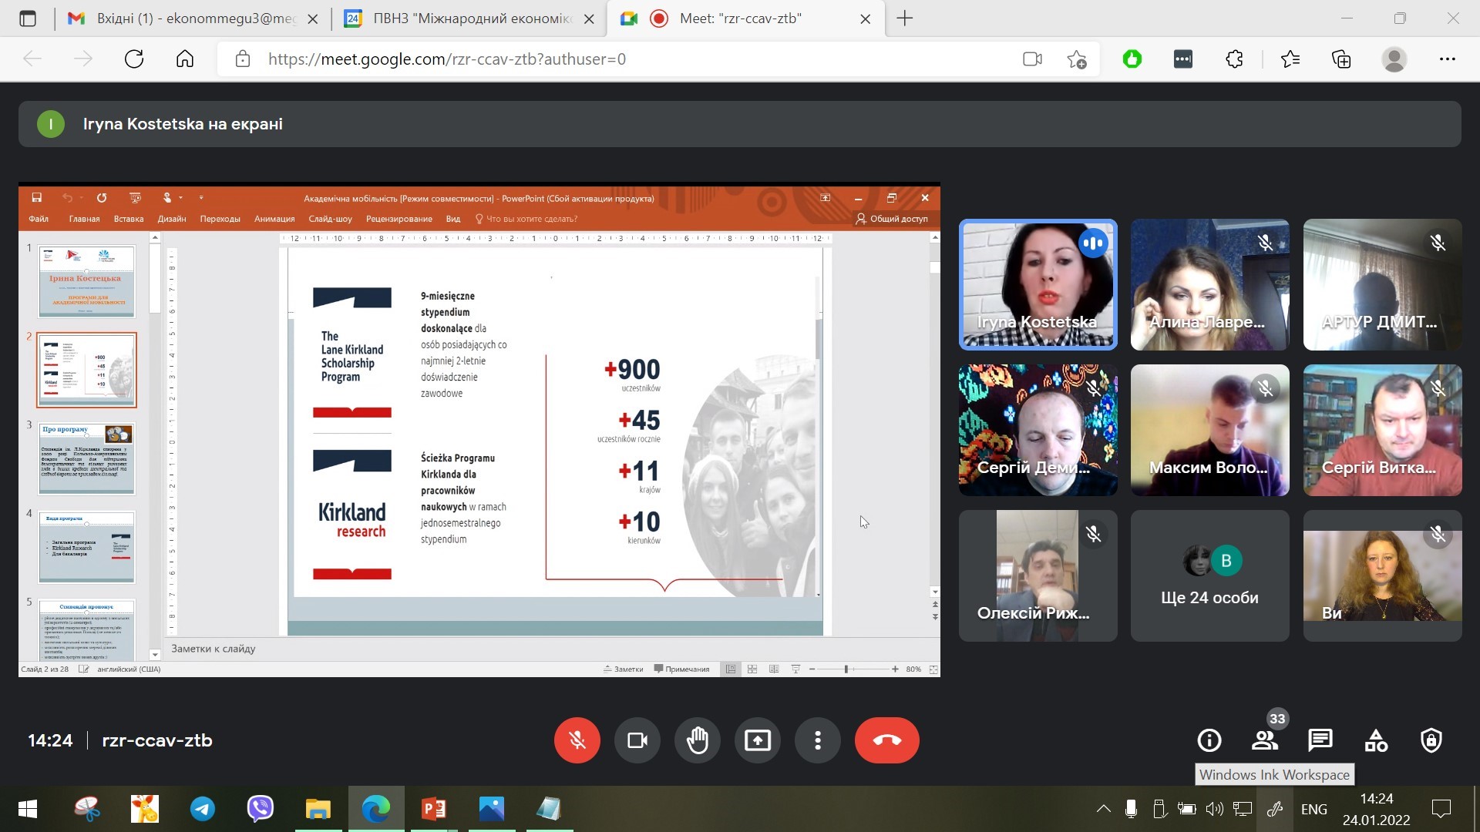The image size is (1480, 832).
Task: Open 'Переходы' ribbon tab
Action: [220, 219]
